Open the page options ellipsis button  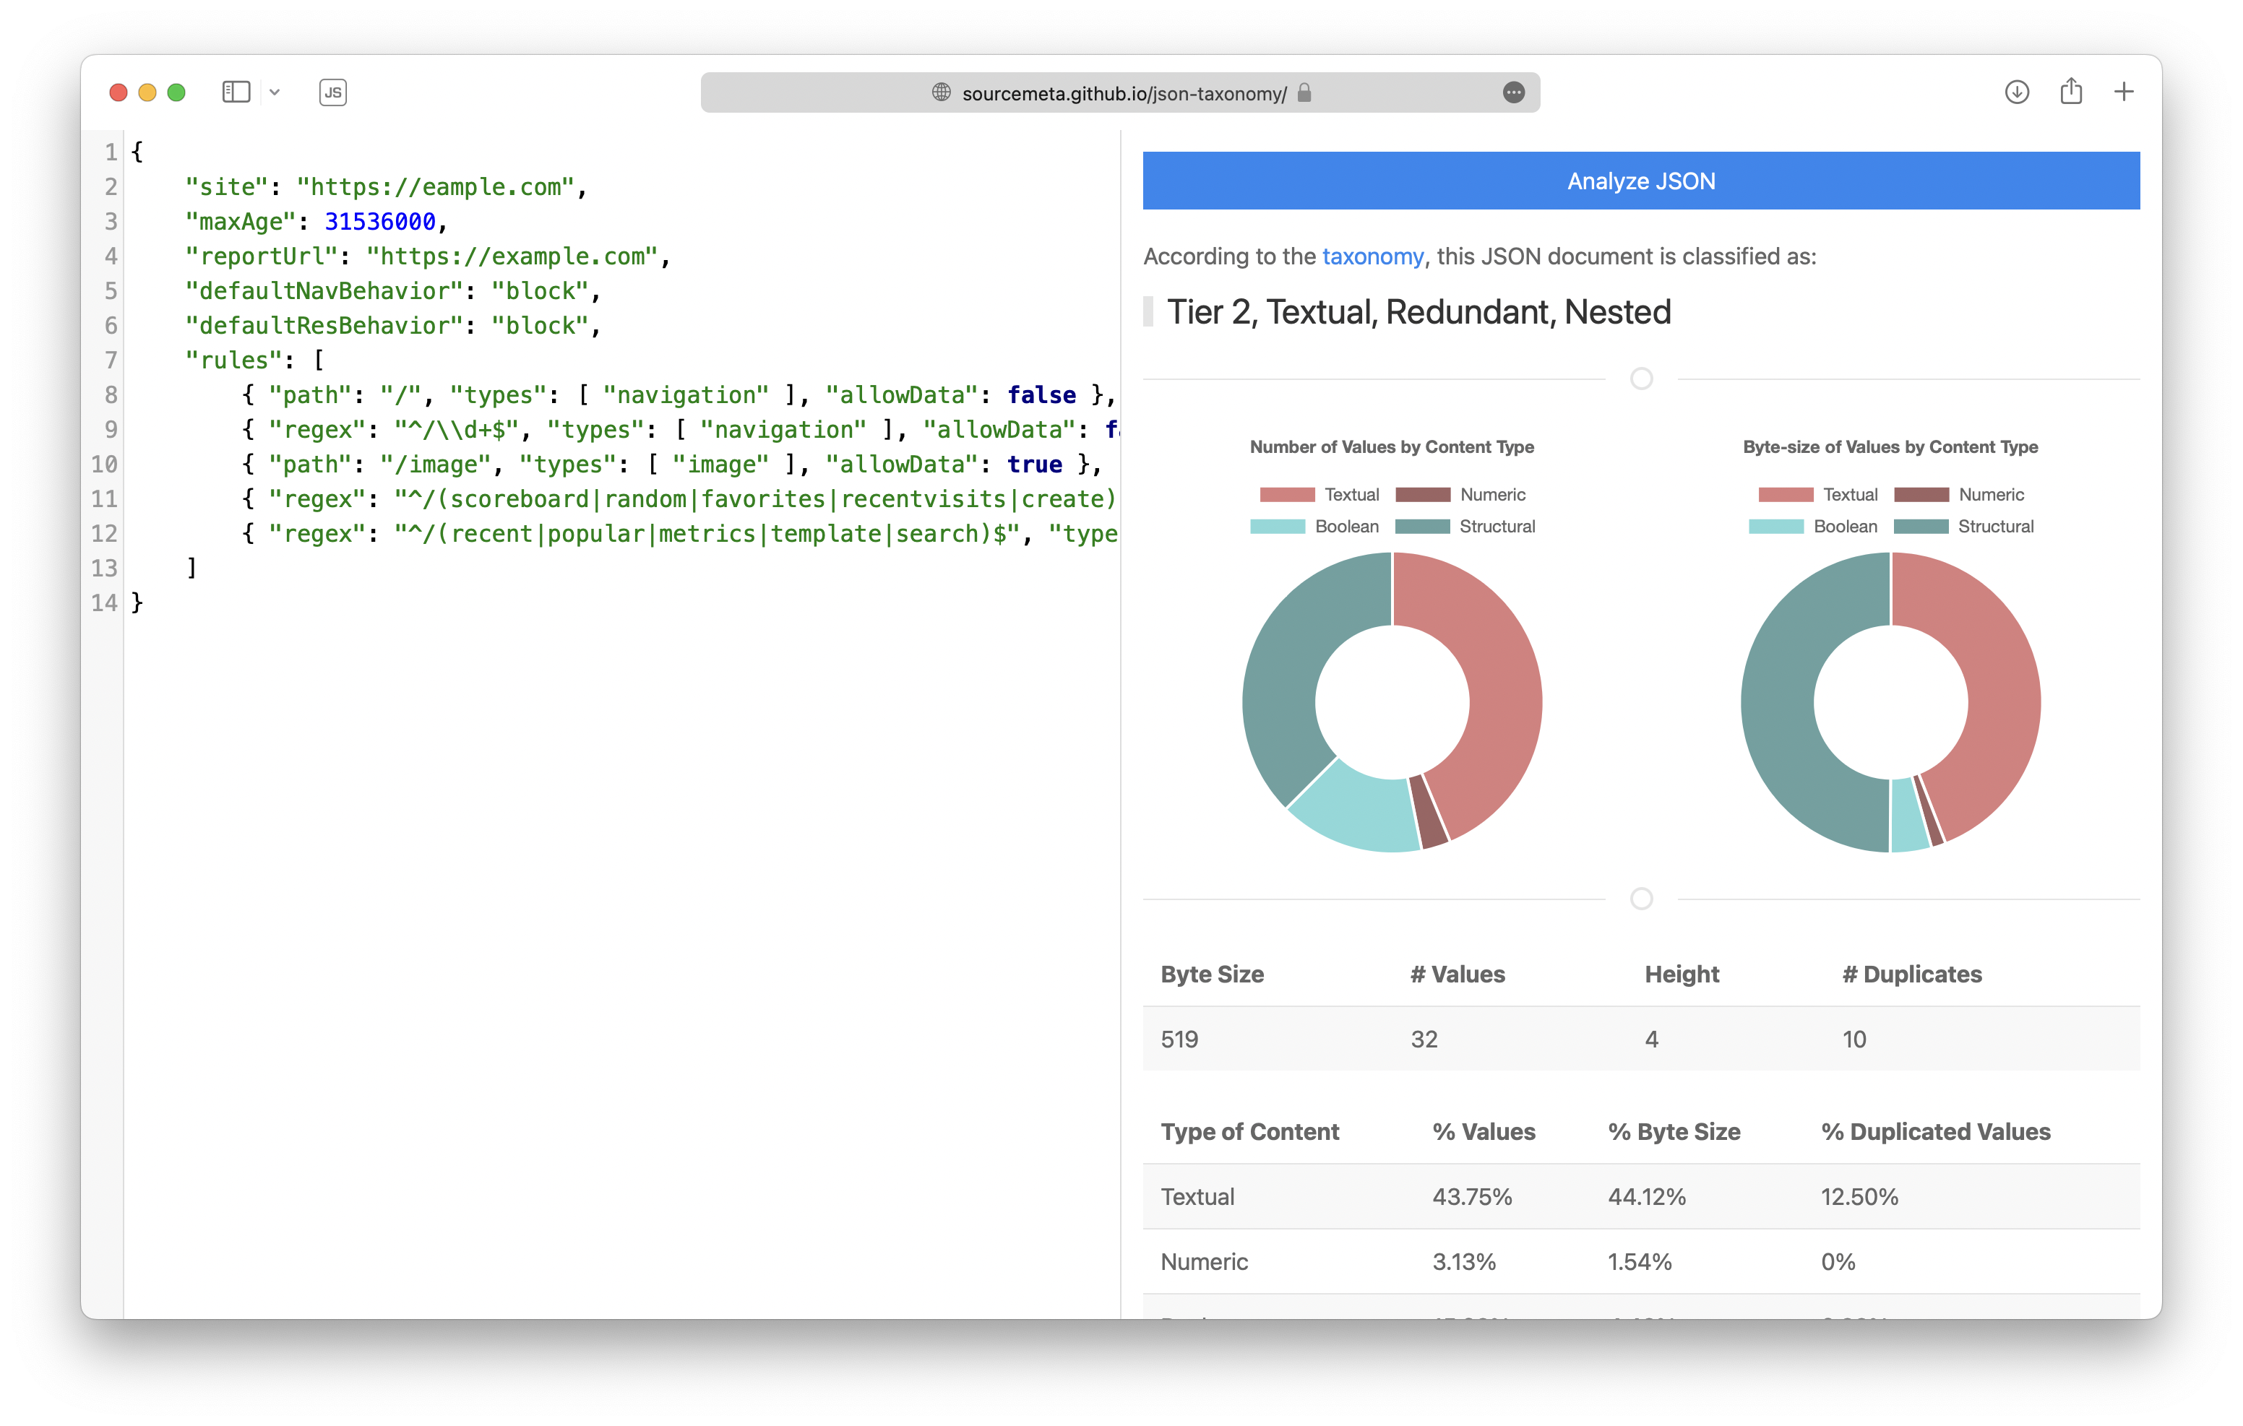[x=1514, y=92]
